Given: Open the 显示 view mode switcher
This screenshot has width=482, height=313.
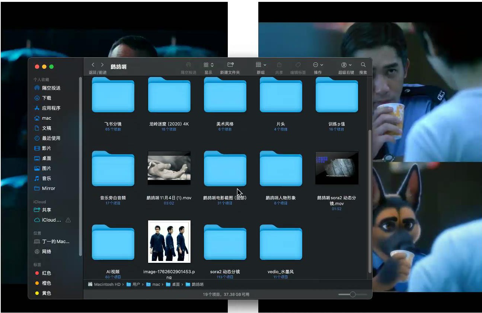Looking at the screenshot, I should pyautogui.click(x=208, y=65).
